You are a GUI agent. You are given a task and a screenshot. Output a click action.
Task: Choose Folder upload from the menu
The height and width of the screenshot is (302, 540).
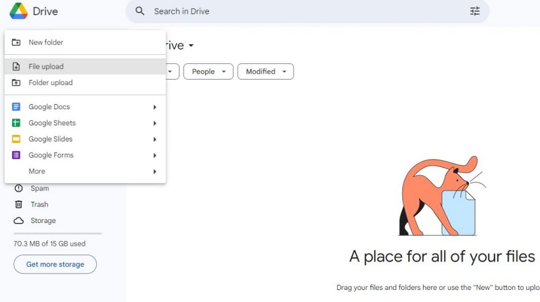pos(85,83)
